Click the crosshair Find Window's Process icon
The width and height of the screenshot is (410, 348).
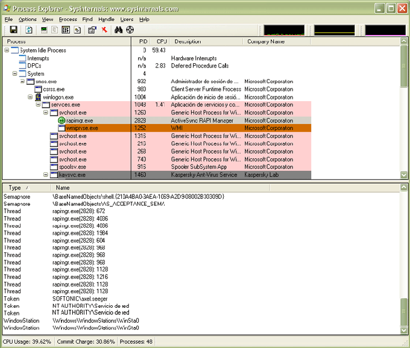point(130,30)
